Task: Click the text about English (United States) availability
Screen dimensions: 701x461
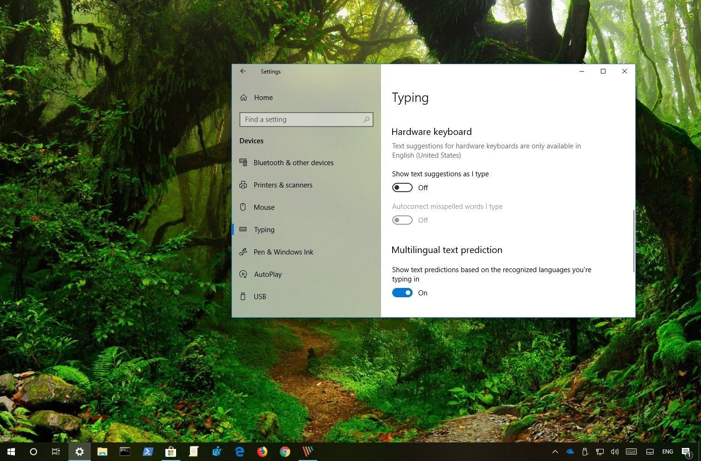Action: [x=486, y=151]
